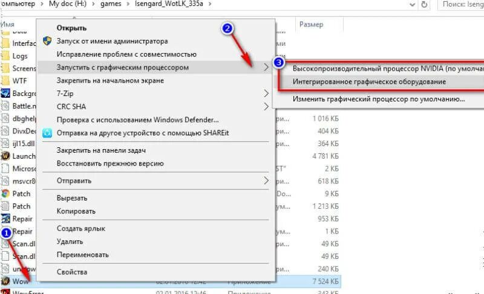Image resolution: width=484 pixels, height=294 pixels.
Task: Click the Launch WoW launcher icon
Action: 5,156
